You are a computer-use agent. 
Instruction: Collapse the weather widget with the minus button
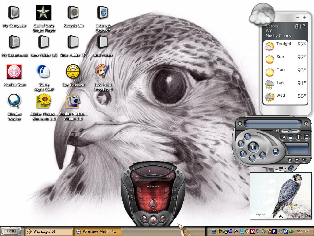coord(298,18)
